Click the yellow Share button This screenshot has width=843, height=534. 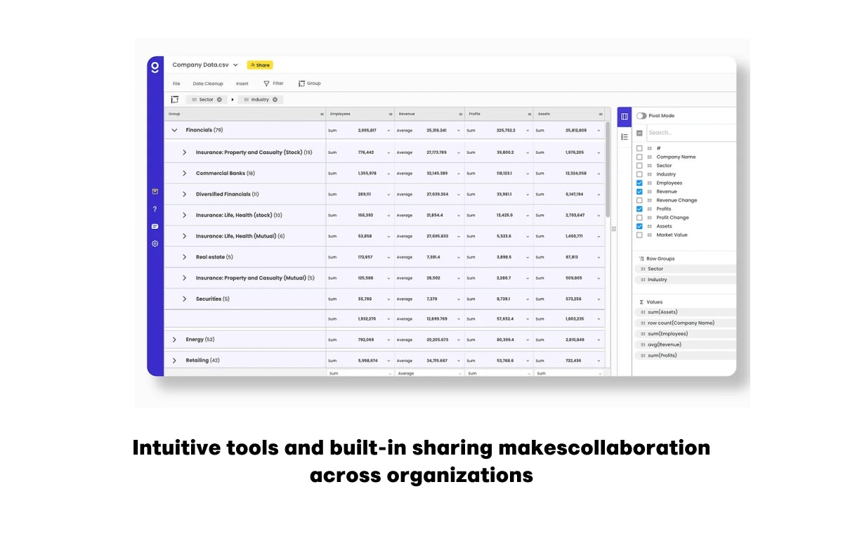pyautogui.click(x=260, y=65)
